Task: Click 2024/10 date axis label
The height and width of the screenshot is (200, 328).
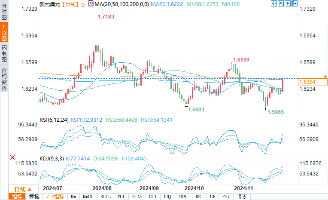Action: (x=194, y=188)
